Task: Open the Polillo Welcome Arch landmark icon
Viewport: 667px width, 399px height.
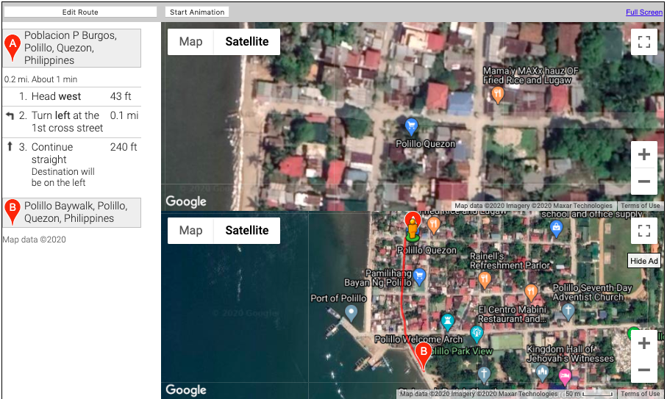Action: pyautogui.click(x=446, y=321)
